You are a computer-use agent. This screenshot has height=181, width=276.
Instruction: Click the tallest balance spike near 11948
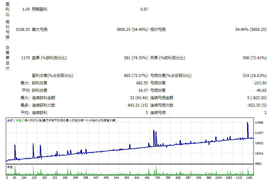point(247,123)
